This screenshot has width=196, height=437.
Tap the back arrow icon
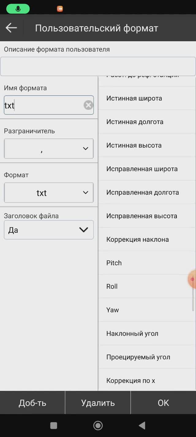tap(11, 28)
